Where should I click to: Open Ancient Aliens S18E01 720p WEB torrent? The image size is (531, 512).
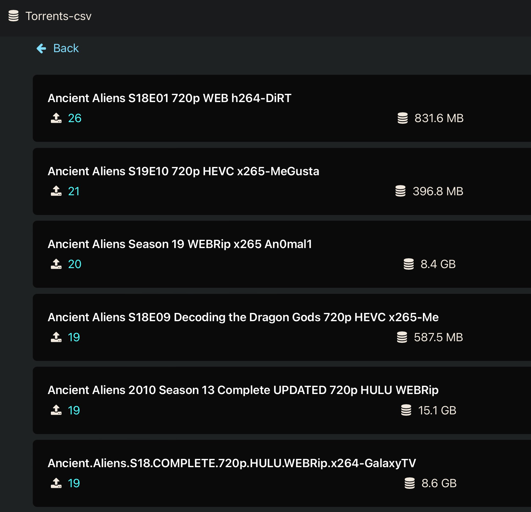[x=169, y=98]
